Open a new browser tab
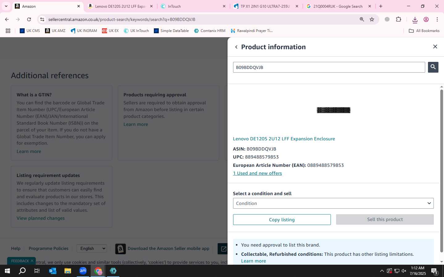 [x=381, y=6]
